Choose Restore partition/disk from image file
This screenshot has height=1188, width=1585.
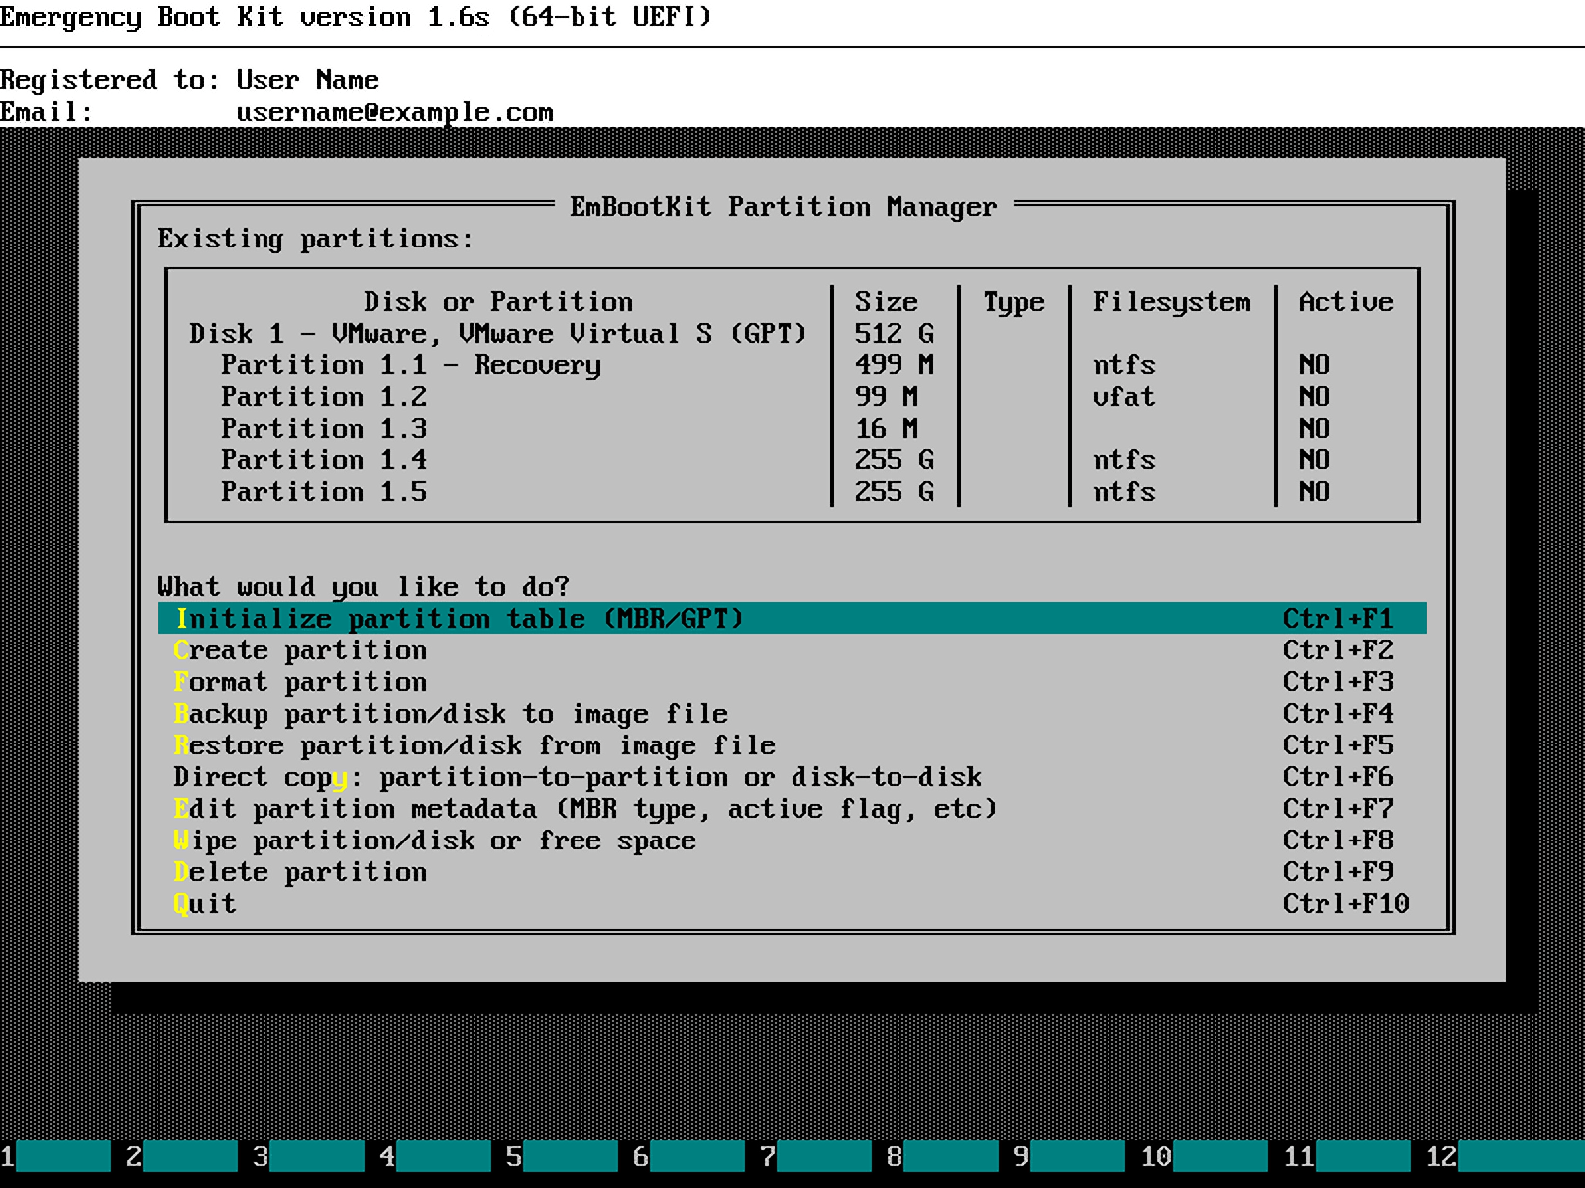tap(475, 745)
